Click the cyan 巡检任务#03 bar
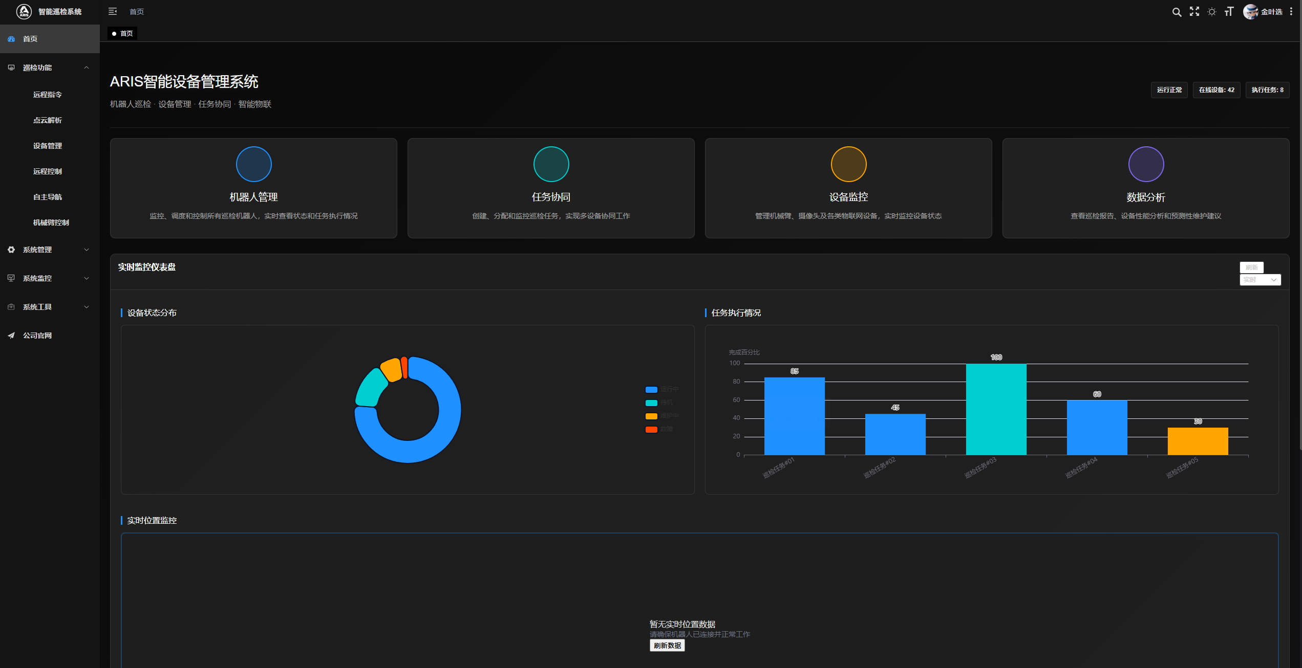Screen dimensions: 1302x668 [x=996, y=409]
